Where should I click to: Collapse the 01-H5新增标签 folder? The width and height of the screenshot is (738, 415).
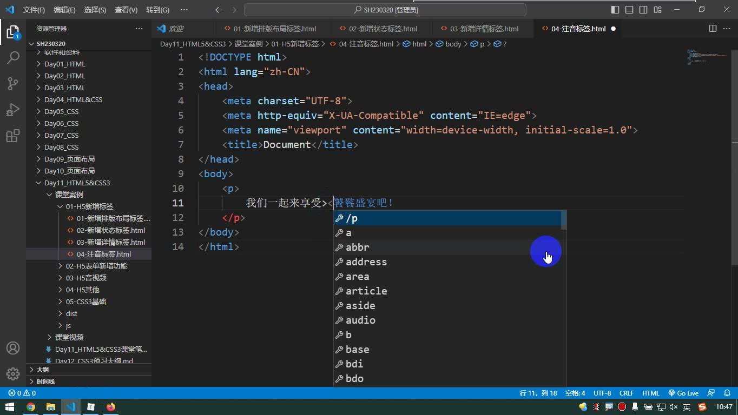(x=89, y=206)
